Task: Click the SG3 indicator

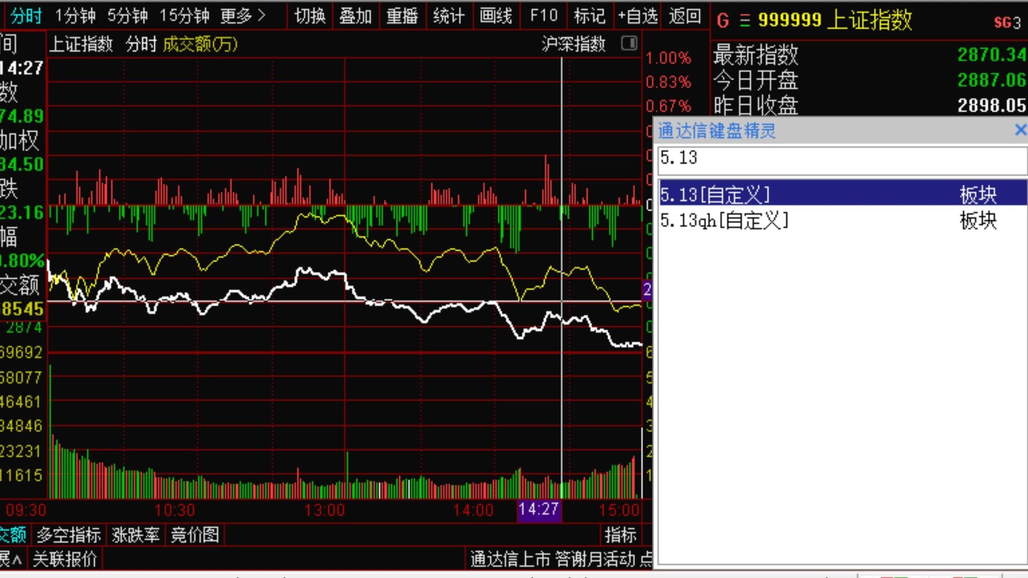Action: (1007, 22)
